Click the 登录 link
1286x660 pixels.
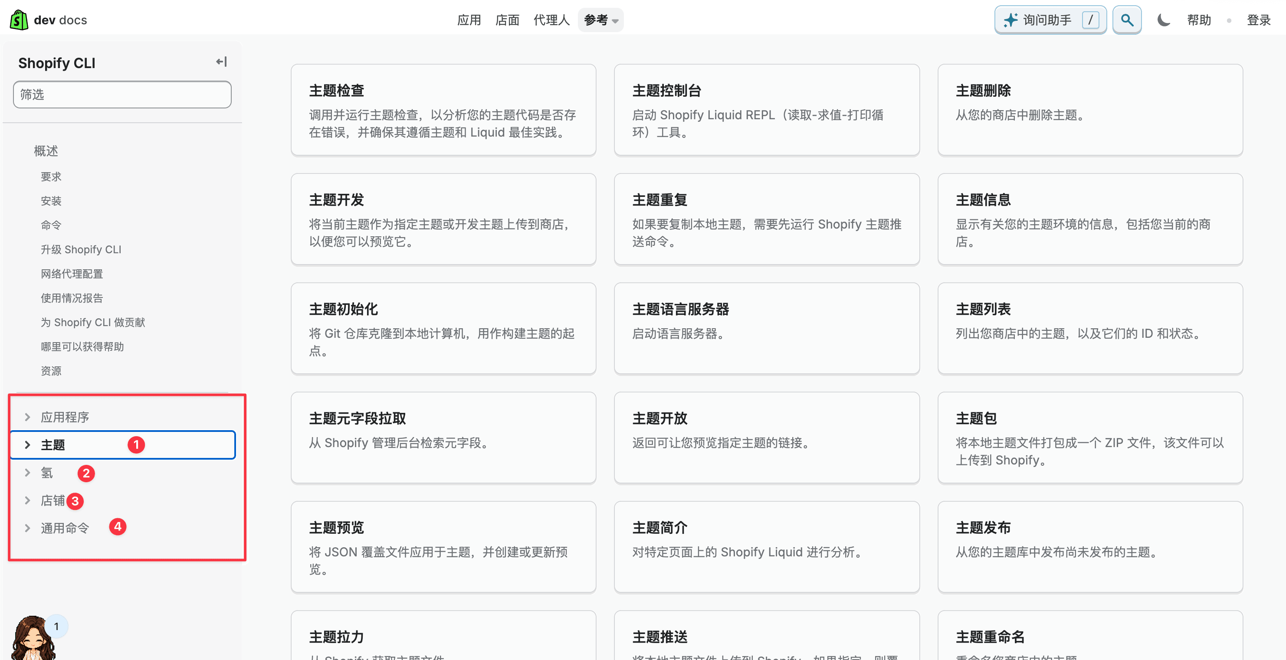click(1259, 20)
